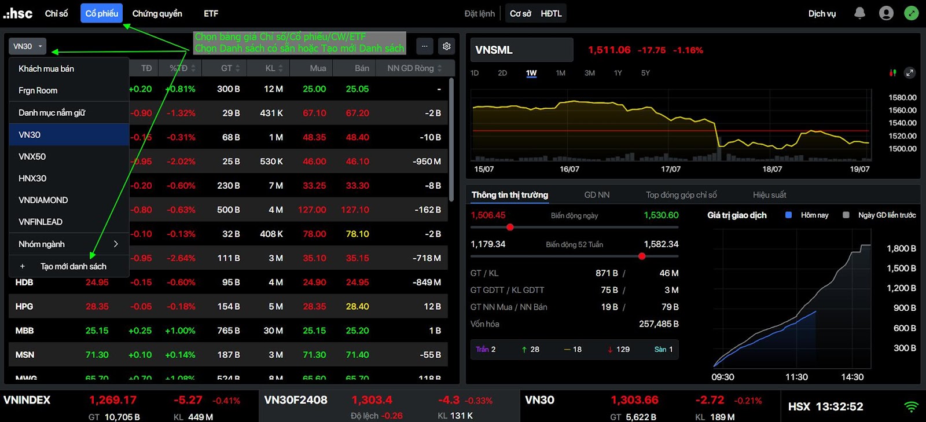This screenshot has width=926, height=422.
Task: Sort by NN GD Rồng column arrows
Action: (x=439, y=68)
